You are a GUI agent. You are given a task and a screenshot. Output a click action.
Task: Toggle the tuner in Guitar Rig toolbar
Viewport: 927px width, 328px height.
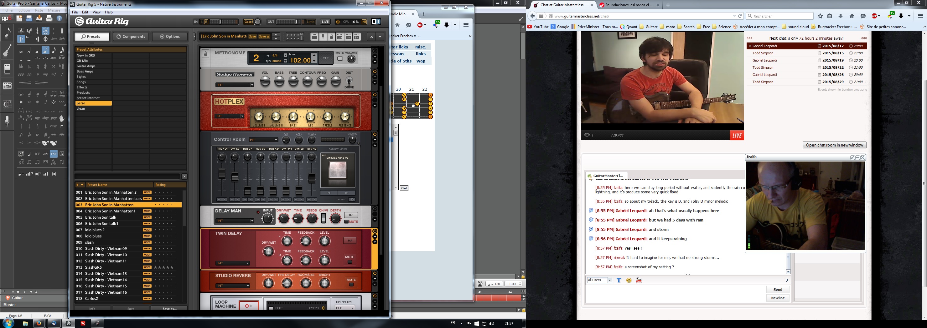coord(323,37)
